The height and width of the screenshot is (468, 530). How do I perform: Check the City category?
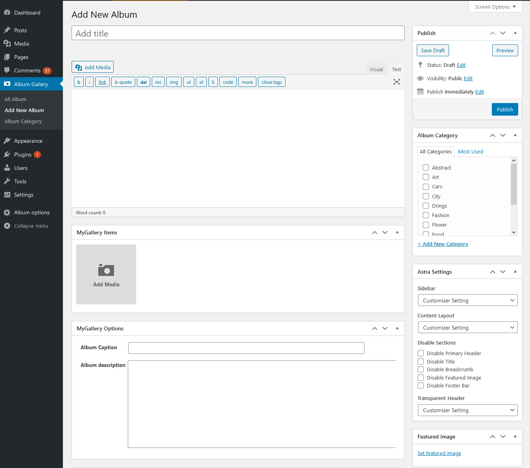[426, 196]
